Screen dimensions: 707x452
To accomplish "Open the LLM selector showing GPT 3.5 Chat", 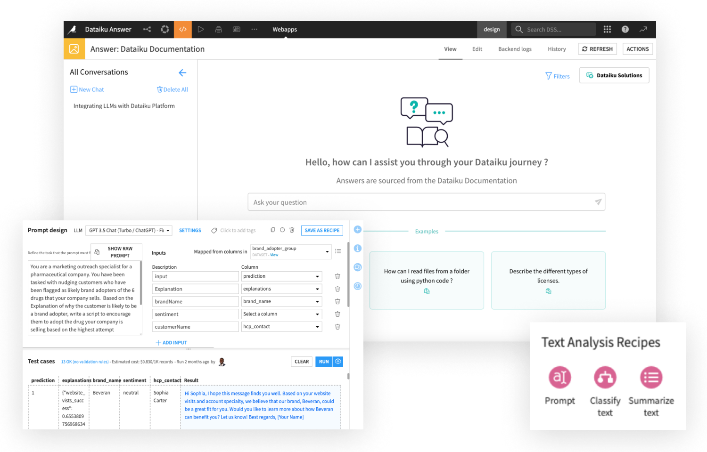I will coord(128,230).
